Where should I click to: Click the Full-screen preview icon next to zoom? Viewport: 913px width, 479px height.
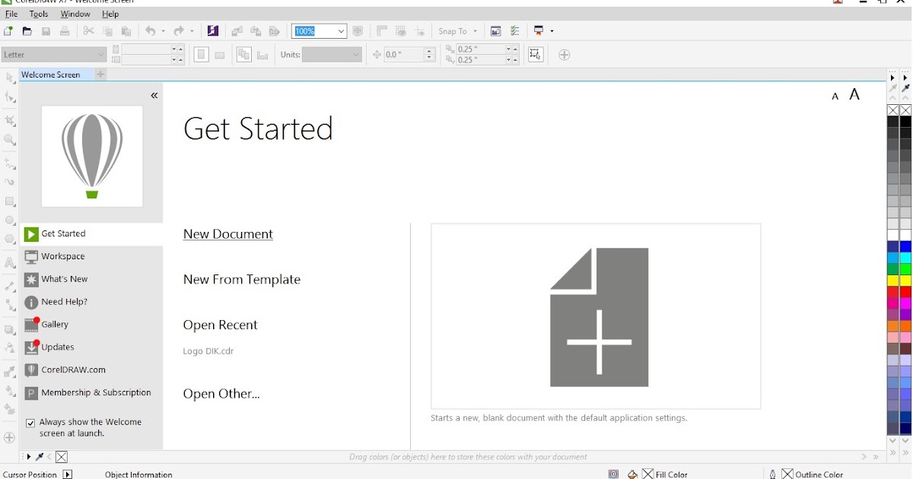358,31
